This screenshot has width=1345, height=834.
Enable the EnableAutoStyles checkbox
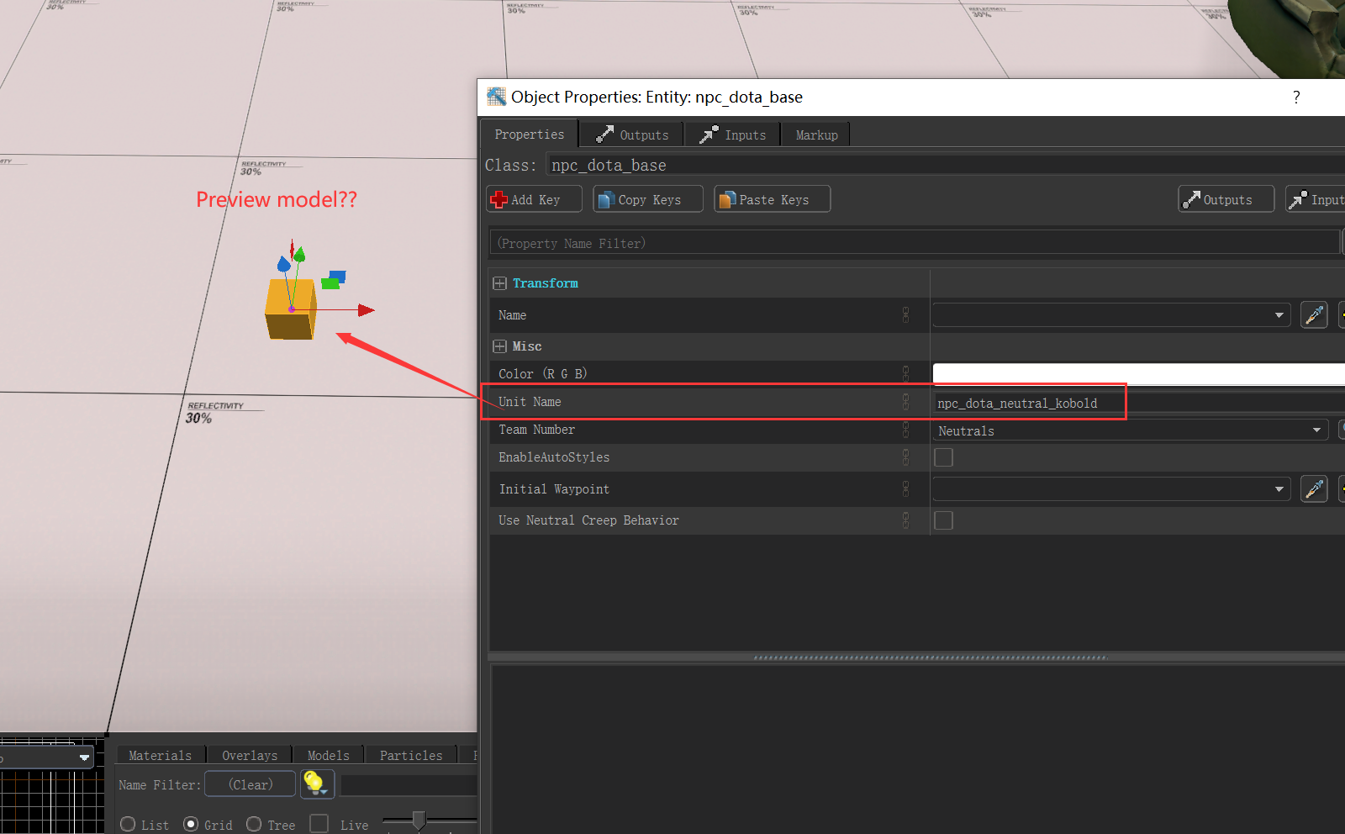pos(943,457)
